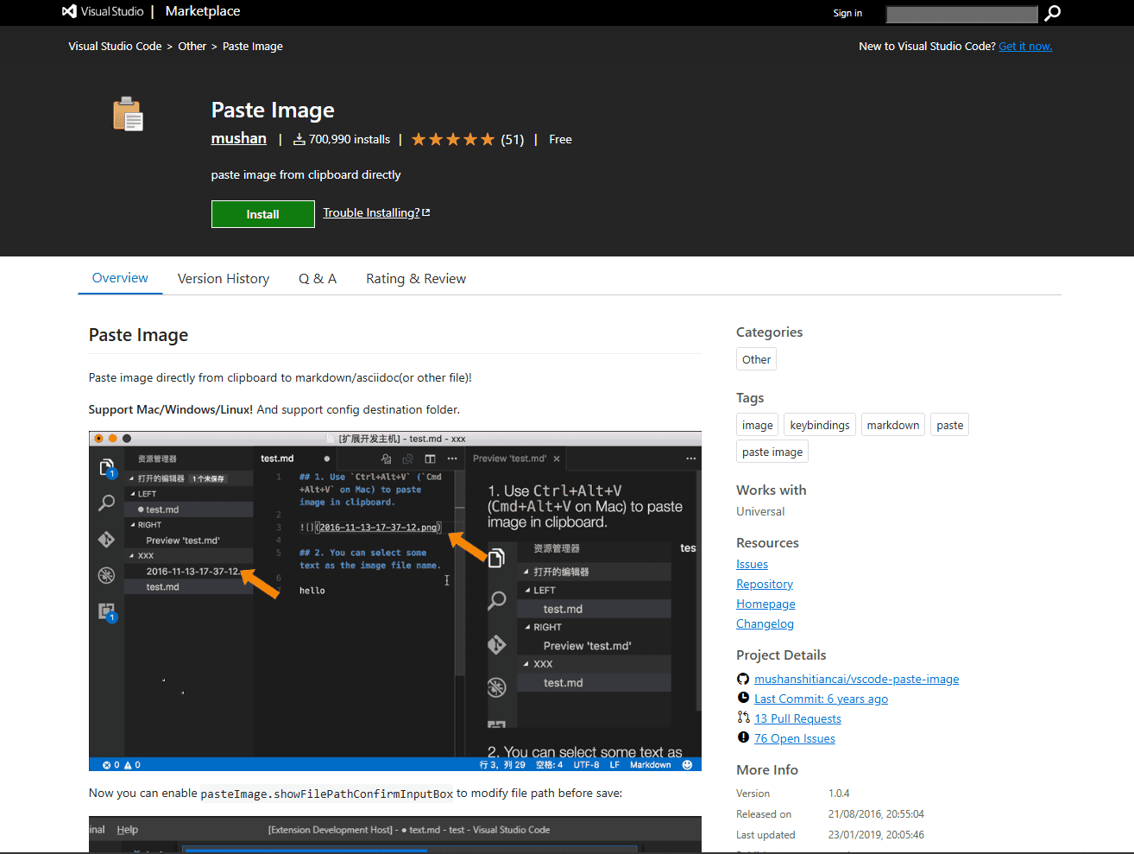This screenshot has width=1134, height=854.
Task: Click 'Last Commit: 6 years ago'
Action: click(x=821, y=699)
